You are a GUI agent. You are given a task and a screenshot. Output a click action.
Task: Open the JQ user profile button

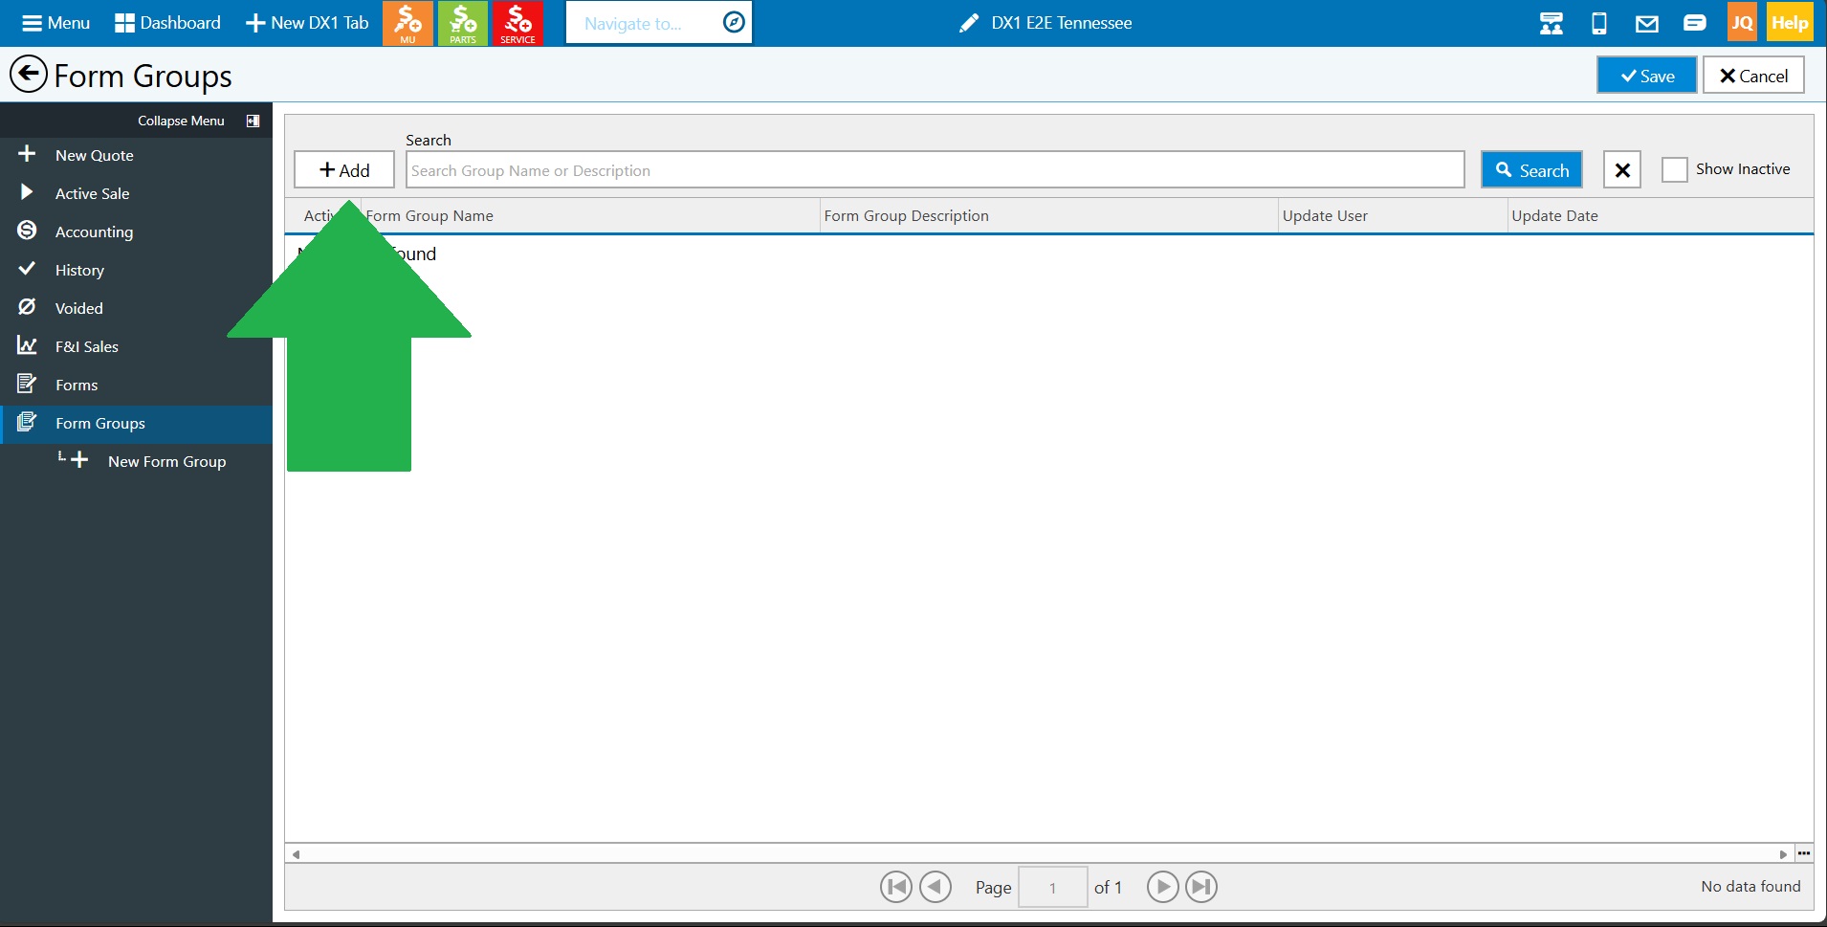[1742, 23]
